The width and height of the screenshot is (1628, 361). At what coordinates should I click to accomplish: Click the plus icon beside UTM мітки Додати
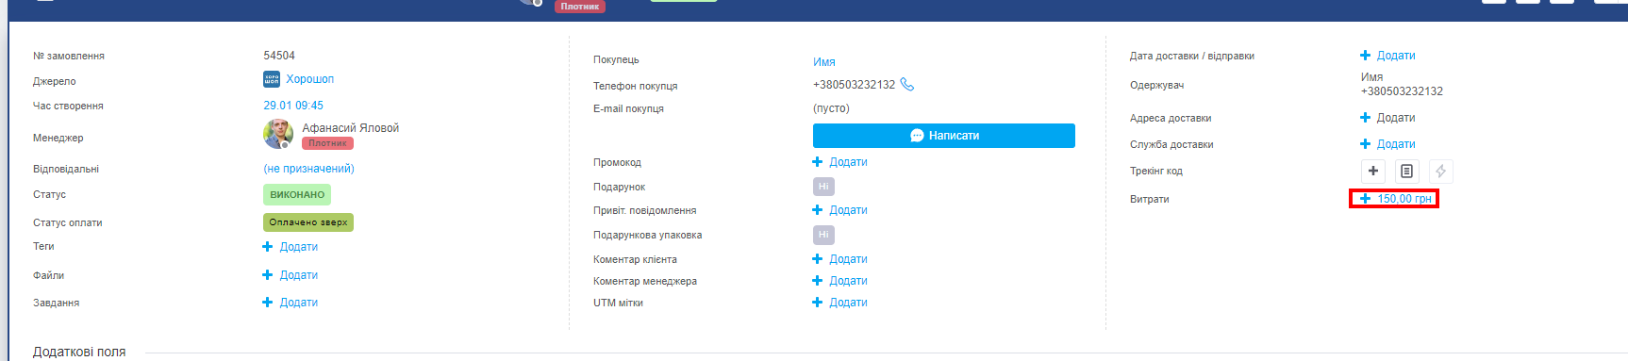818,303
